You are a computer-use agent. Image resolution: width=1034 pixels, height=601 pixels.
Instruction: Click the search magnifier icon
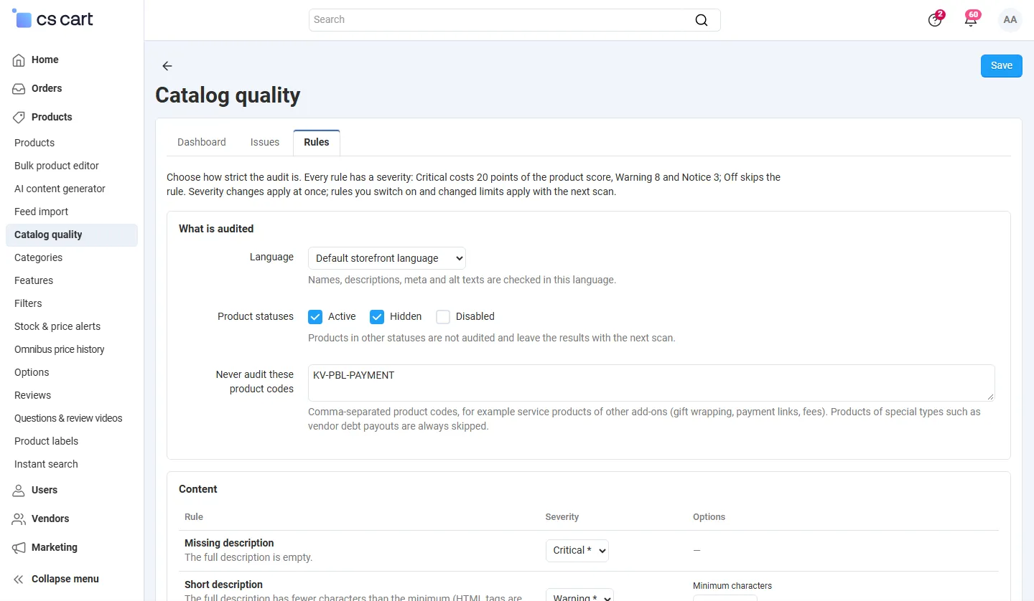pos(702,20)
